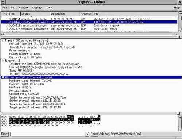The height and width of the screenshot is (139, 182).
Task: Sort packets by Time column header
Action: coord(14,14)
